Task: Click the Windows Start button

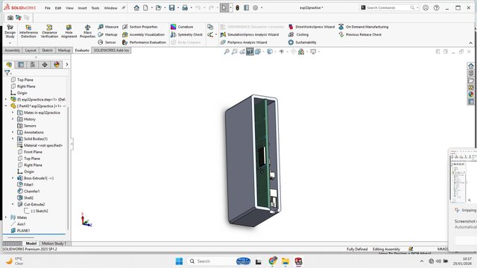Action: tap(179, 261)
